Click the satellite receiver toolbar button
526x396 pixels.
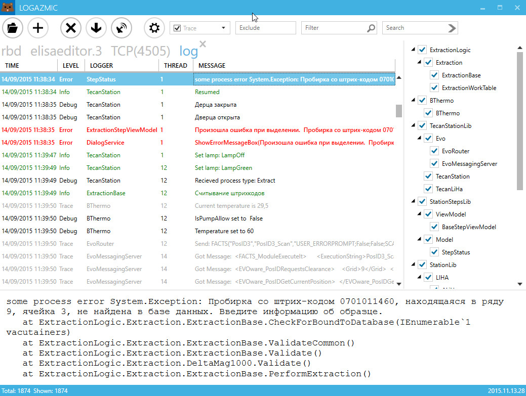[122, 28]
